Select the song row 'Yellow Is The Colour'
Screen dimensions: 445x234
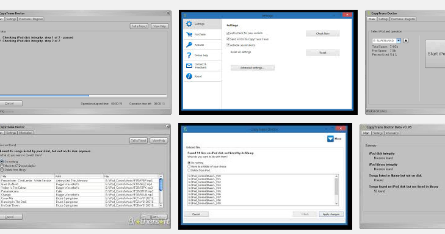79,188
